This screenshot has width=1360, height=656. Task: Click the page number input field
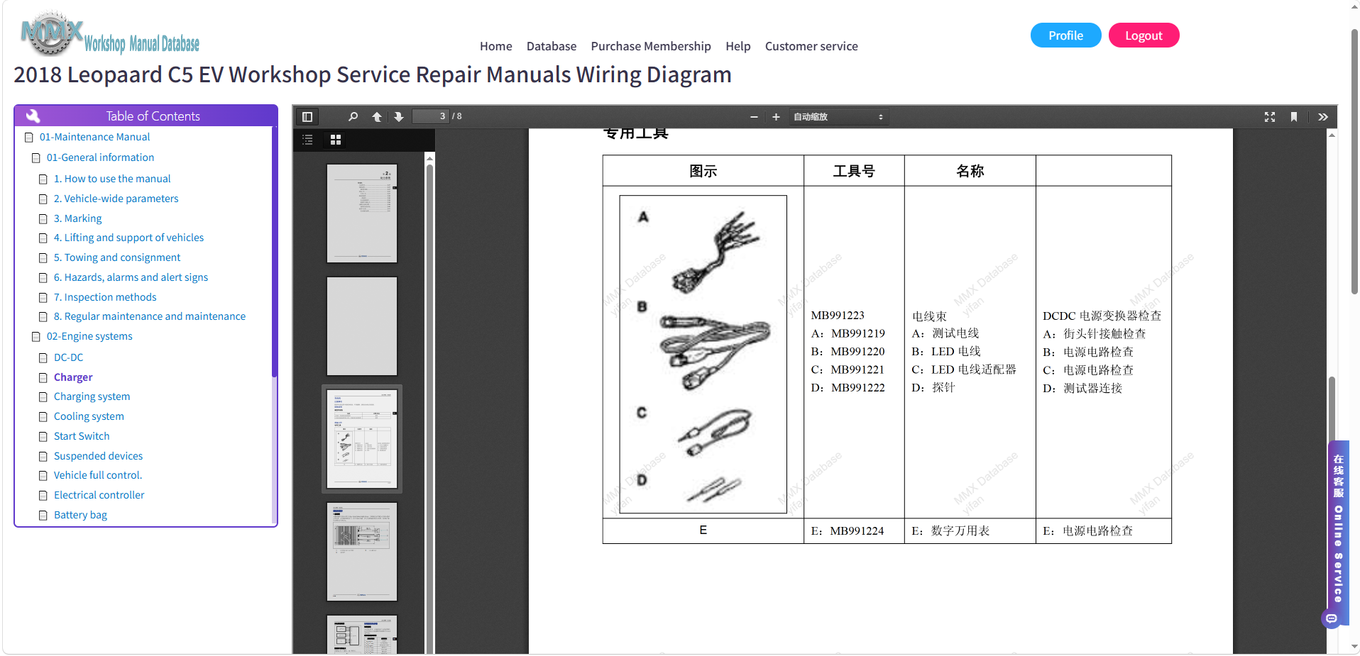pos(431,116)
